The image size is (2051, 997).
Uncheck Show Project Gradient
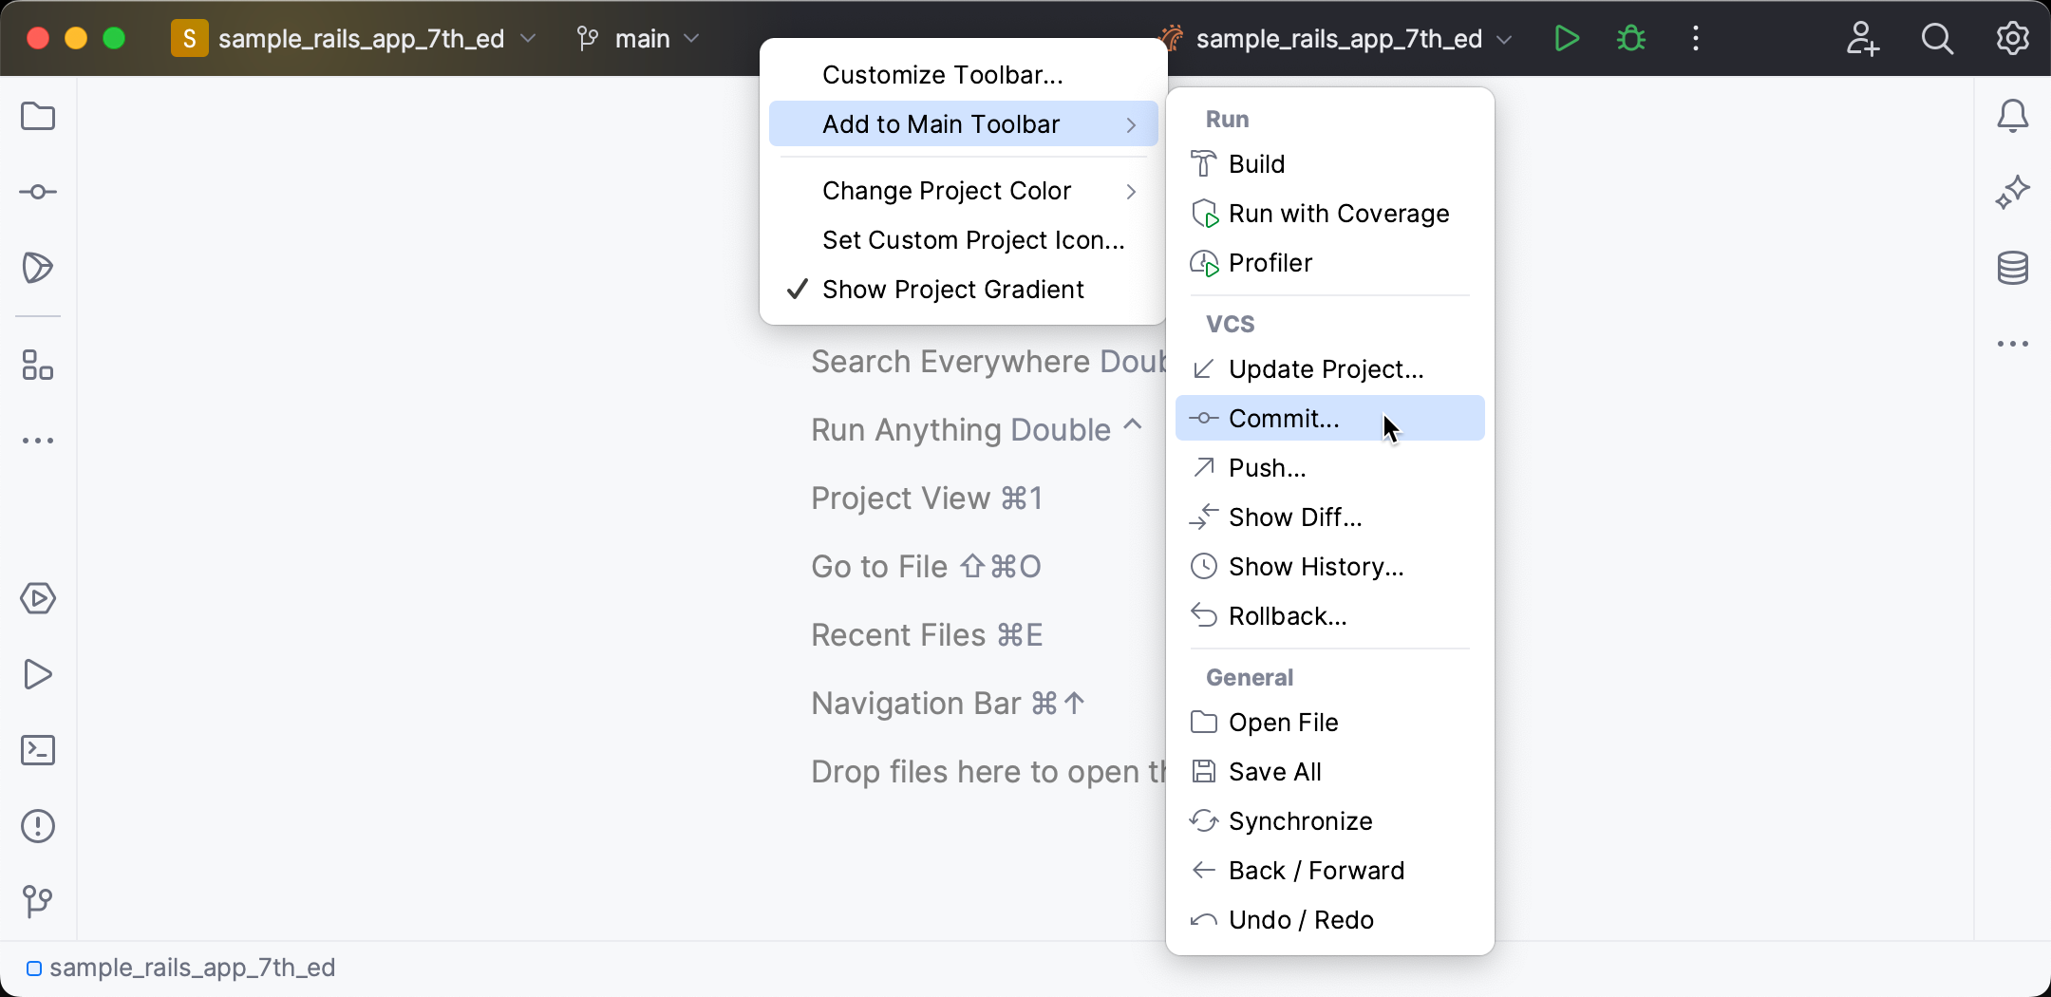[951, 289]
